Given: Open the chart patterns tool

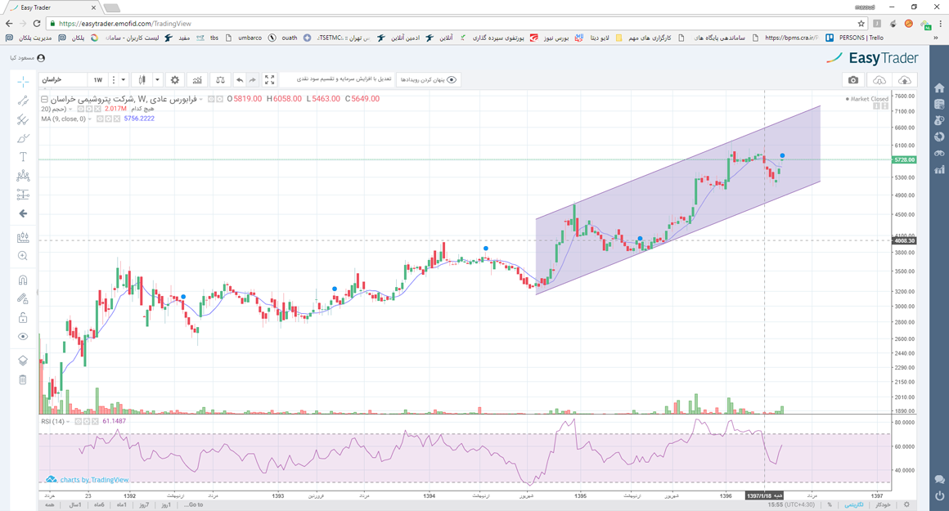Looking at the screenshot, I should coord(23,176).
